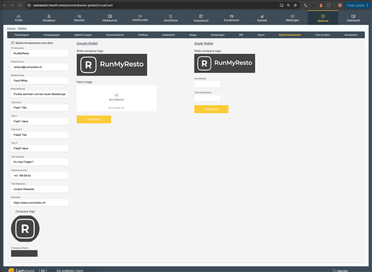This screenshot has width=372, height=272.
Task: Open the Statistik chart icon
Action: 262,16
